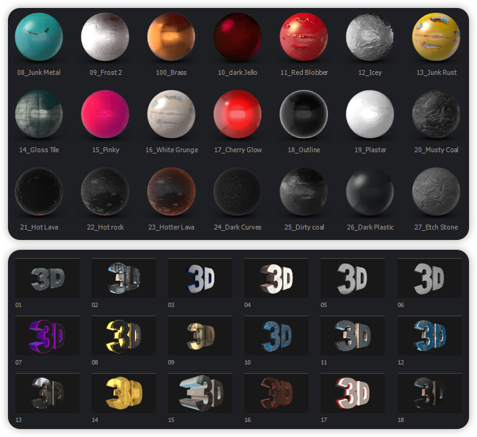
Task: Pick 3D preset thumbnail 05
Action: coord(353,278)
